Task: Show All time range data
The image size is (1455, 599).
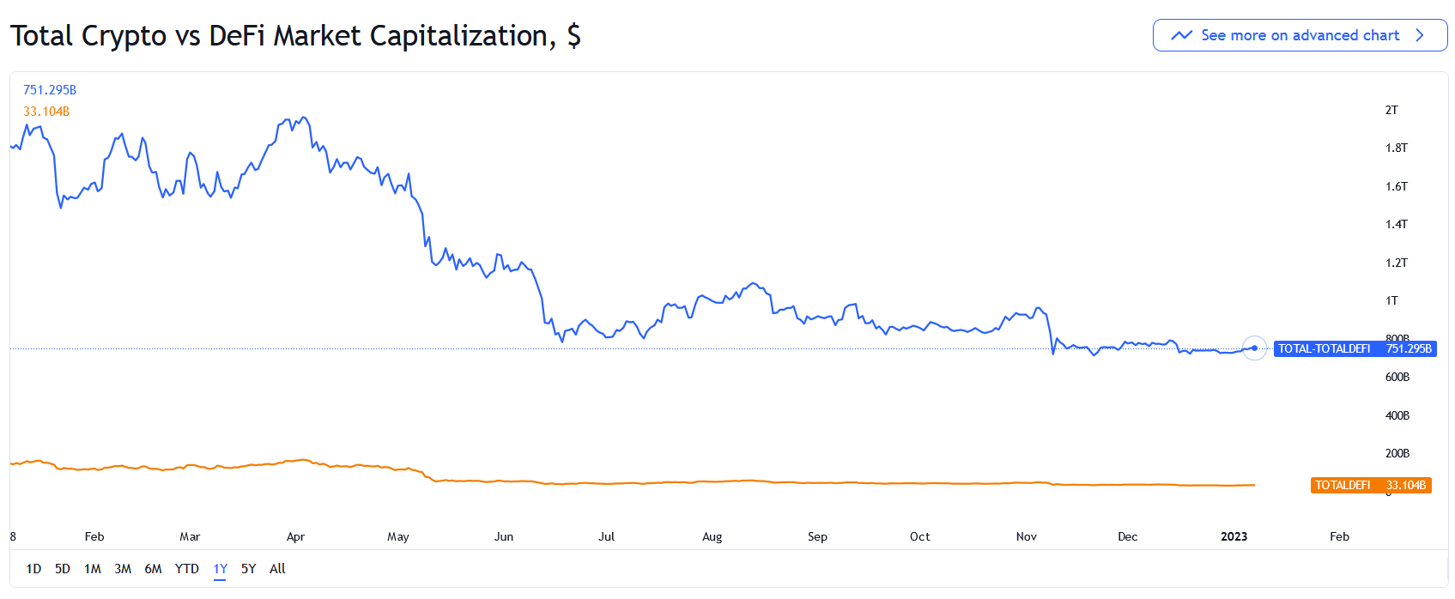Action: tap(277, 569)
